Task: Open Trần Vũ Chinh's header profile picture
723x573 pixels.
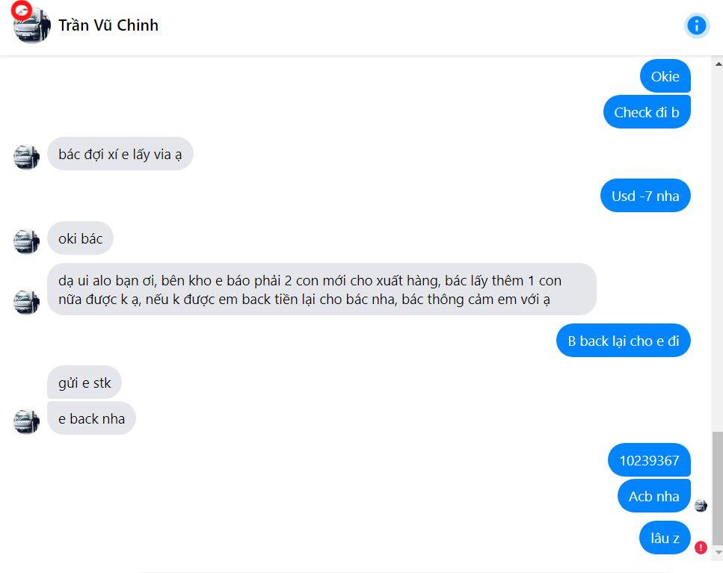Action: tap(31, 25)
